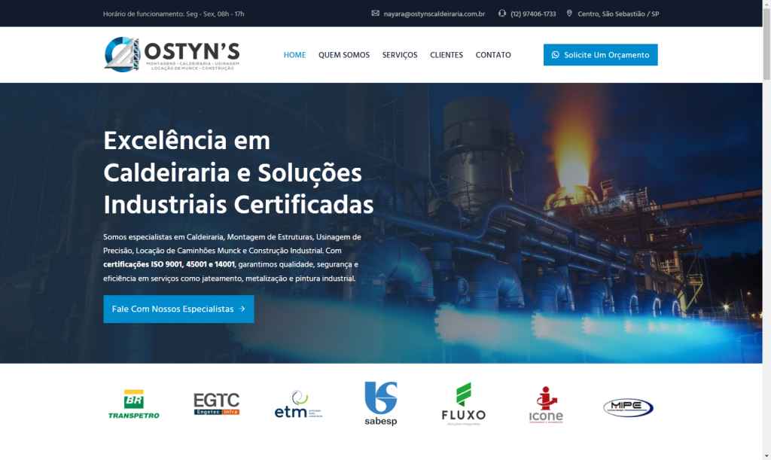Click the (12) 97406-1733 phone number
Screen dimensions: 771x460
click(533, 14)
